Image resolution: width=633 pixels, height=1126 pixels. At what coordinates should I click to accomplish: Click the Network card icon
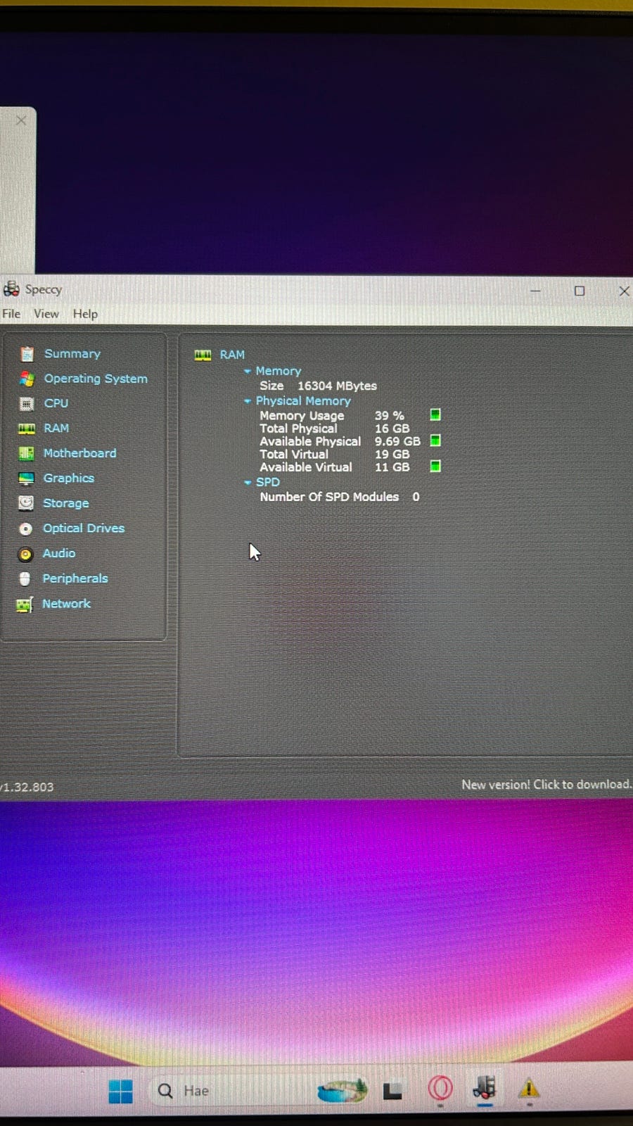(x=24, y=605)
